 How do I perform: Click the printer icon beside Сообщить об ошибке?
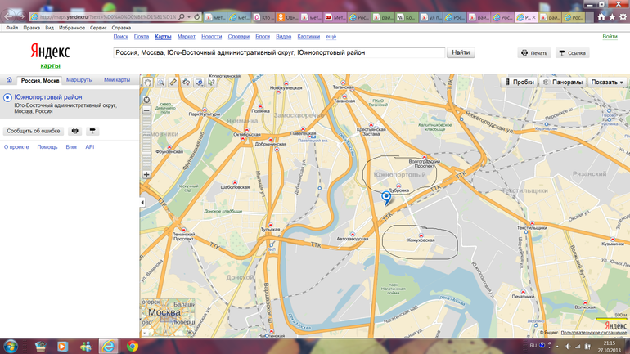[75, 131]
